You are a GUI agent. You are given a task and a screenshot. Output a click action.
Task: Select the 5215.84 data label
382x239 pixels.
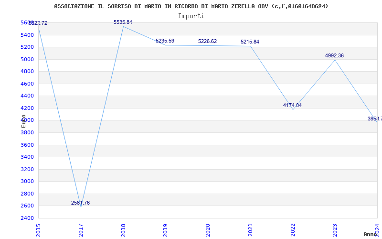coord(250,42)
